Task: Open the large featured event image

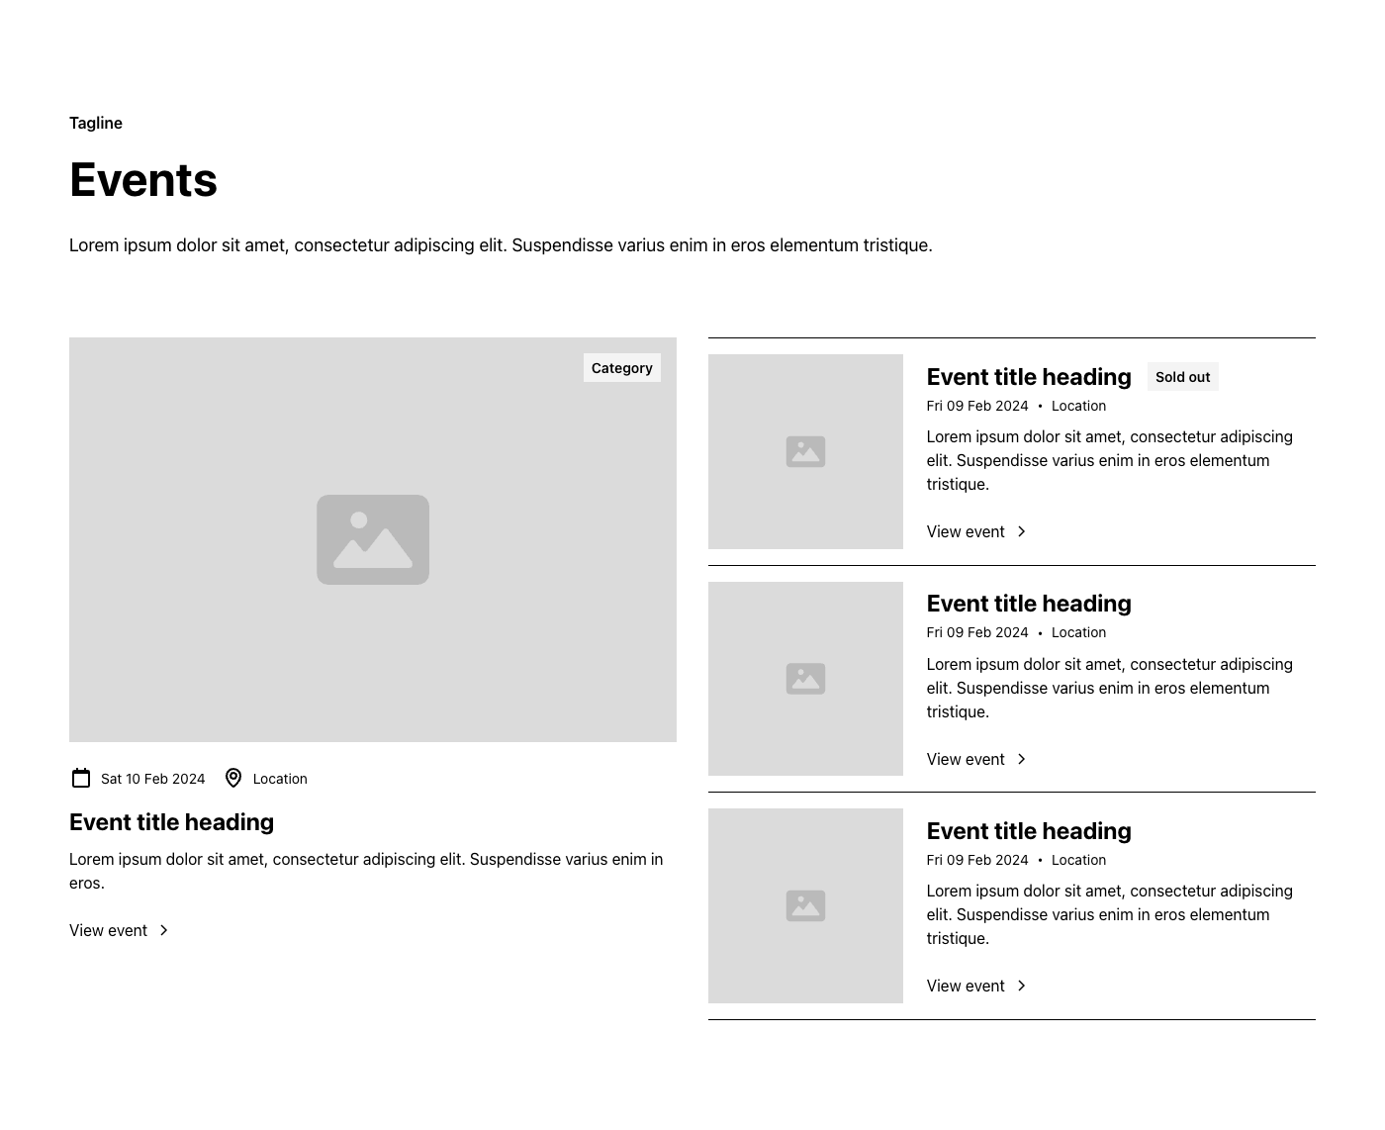Action: click(373, 539)
